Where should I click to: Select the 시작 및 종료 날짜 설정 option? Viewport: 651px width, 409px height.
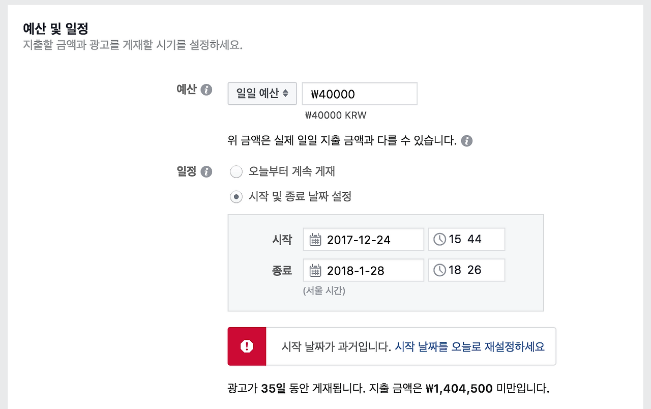[236, 197]
